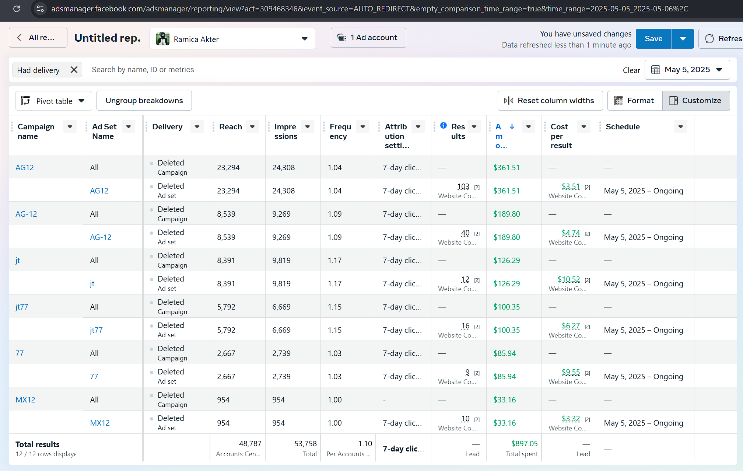Open the Reach column header menu
This screenshot has width=743, height=471.
[252, 127]
